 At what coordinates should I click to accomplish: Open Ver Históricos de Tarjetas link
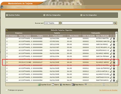tap(108, 90)
